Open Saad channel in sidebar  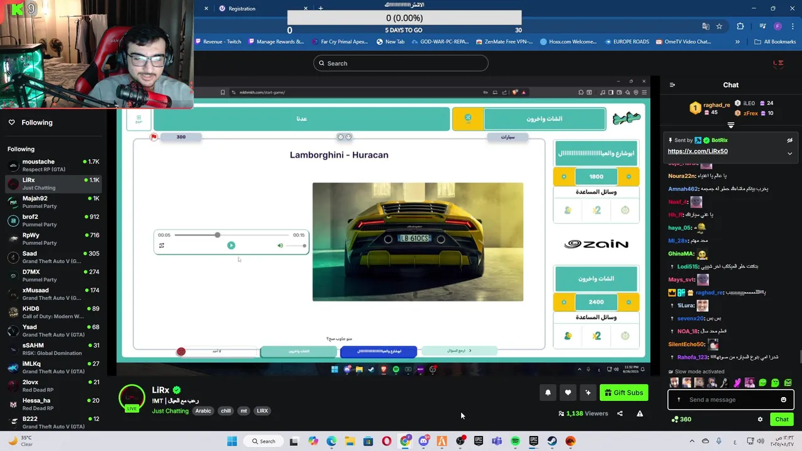point(53,257)
